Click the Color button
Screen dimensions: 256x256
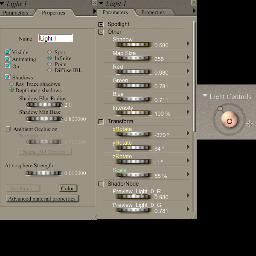[68, 189]
